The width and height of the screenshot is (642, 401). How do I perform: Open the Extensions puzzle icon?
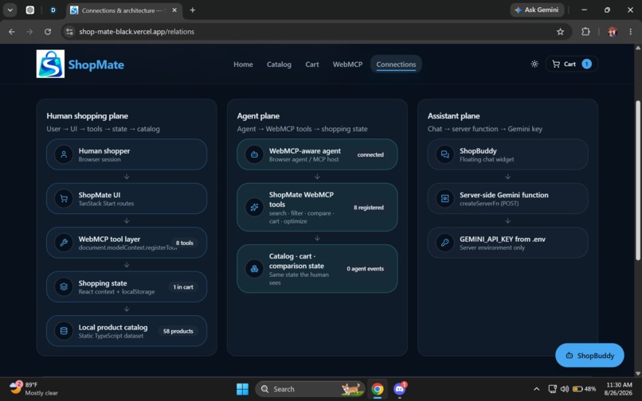pyautogui.click(x=585, y=32)
